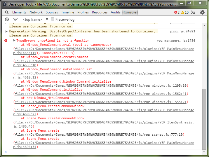Viewport: 209px width, 157px height.
Task: Open the pixi.js:24821 source link
Action: 183,31
